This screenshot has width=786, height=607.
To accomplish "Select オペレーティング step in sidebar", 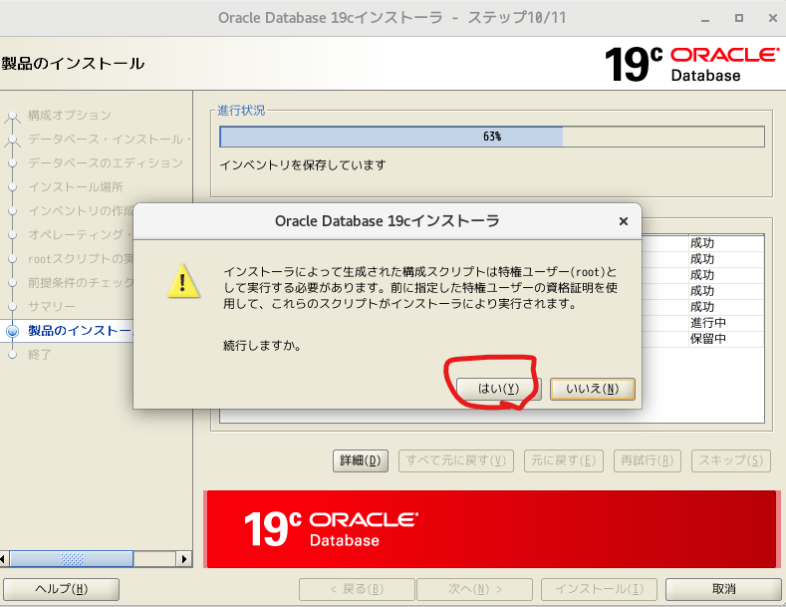I will 81,235.
